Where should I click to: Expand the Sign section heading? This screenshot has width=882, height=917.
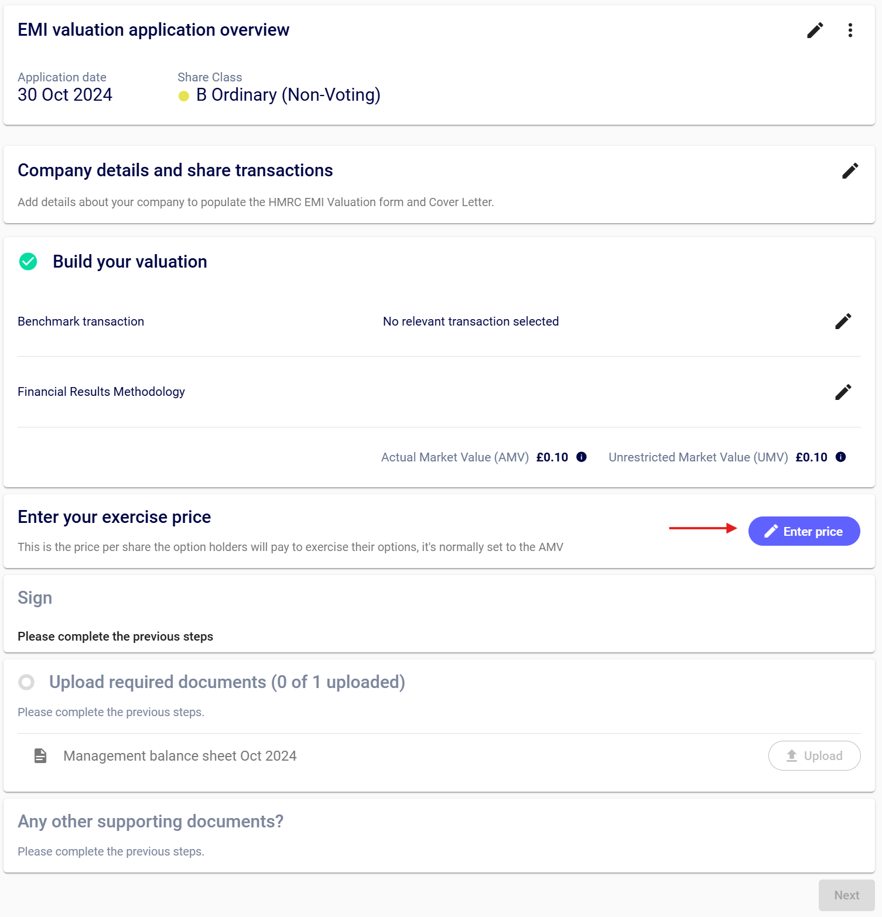coord(35,598)
